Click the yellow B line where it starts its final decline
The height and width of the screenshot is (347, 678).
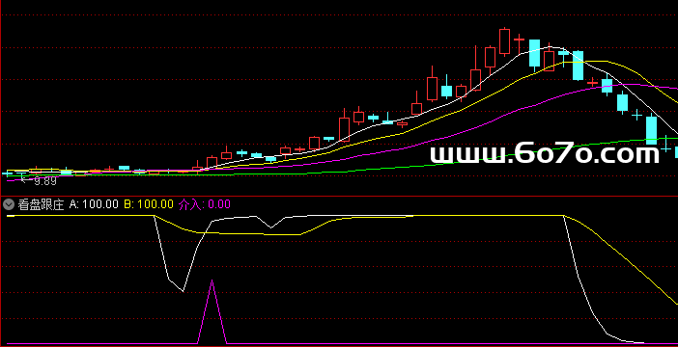564,215
